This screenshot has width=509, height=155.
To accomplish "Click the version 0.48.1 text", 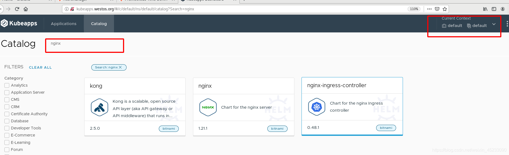I will click(313, 128).
